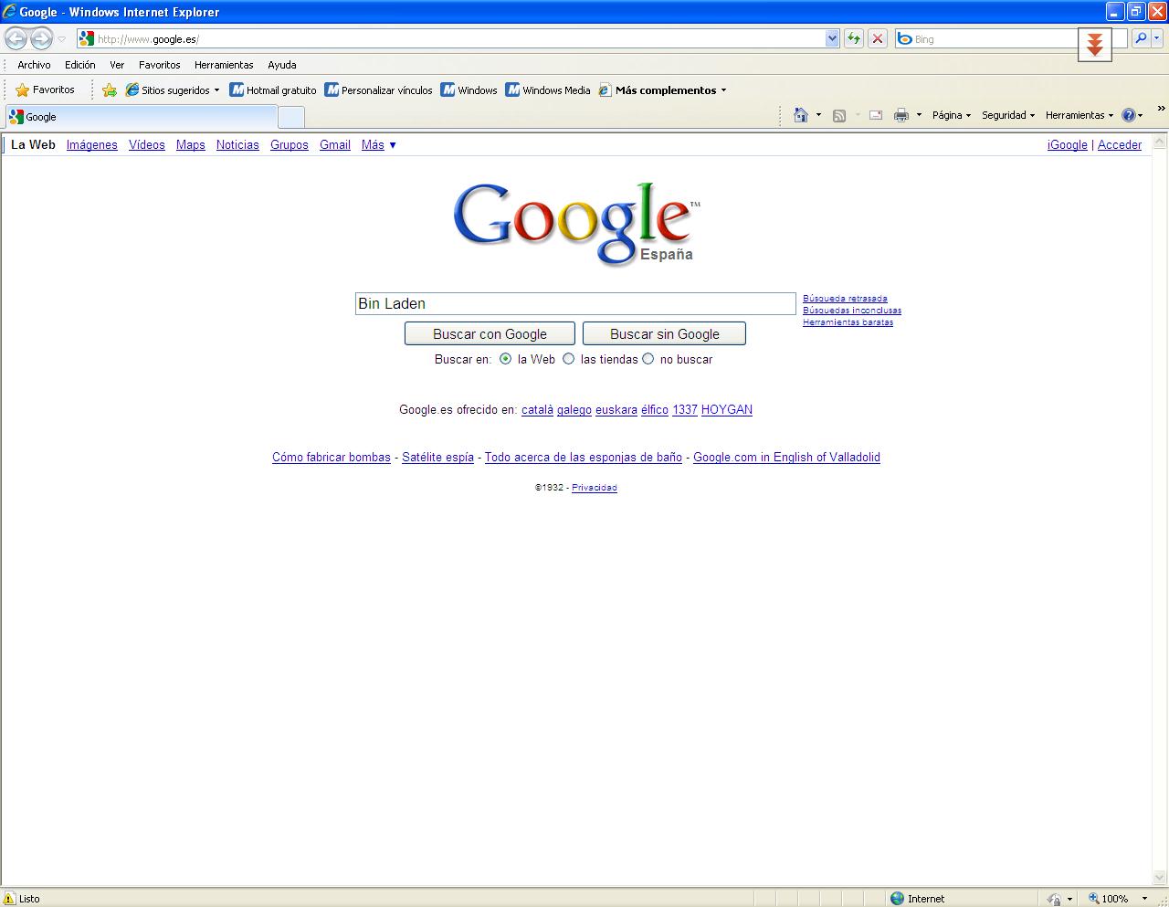Click the Stop loading red X icon

pyautogui.click(x=877, y=38)
